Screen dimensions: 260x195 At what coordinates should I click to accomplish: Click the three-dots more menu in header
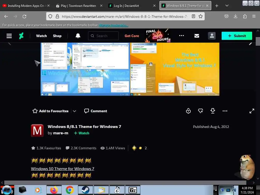[182, 36]
